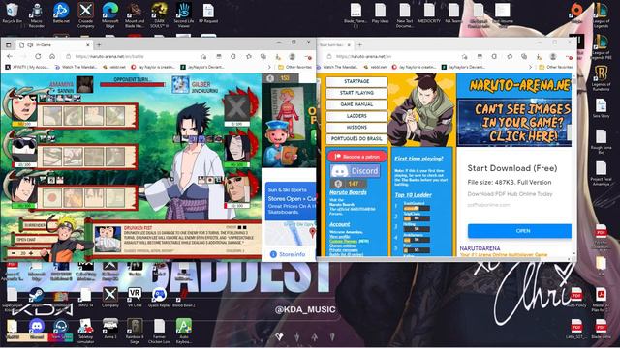Viewport: 620px width, 348px height.
Task: Click the Can't See Images banner
Action: 514,123
